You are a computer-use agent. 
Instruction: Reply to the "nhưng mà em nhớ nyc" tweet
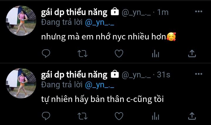click(x=46, y=53)
